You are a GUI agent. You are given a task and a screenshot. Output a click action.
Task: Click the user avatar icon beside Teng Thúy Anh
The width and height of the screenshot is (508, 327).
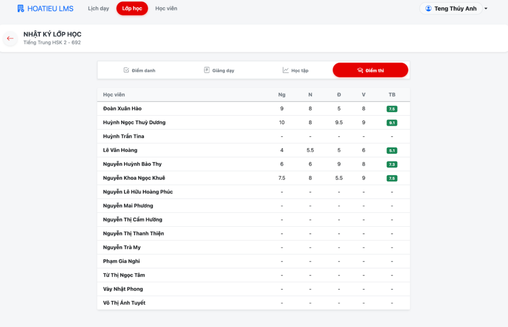(x=429, y=8)
